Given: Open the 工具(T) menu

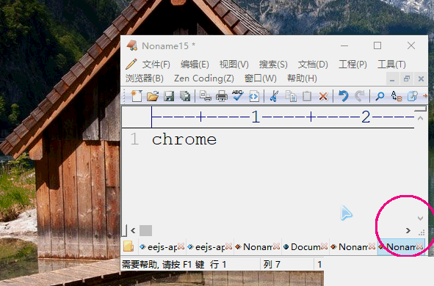Looking at the screenshot, I should [391, 65].
